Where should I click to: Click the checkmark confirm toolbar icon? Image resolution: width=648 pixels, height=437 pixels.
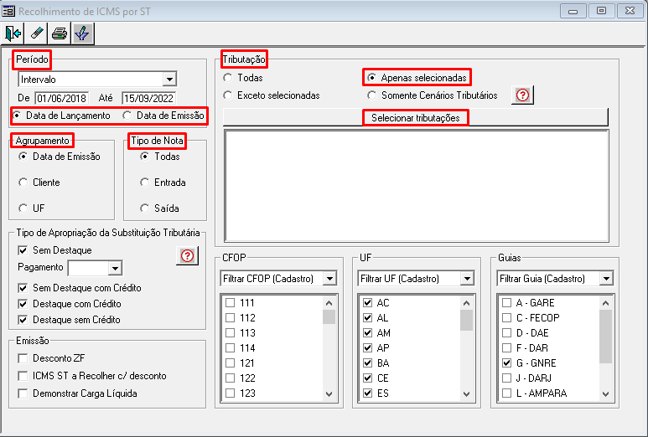83,33
